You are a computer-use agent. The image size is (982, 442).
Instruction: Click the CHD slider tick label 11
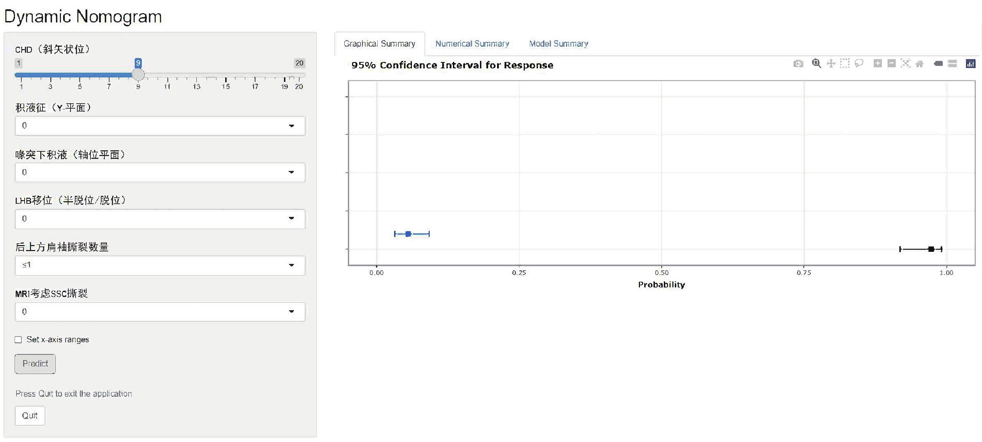[167, 87]
